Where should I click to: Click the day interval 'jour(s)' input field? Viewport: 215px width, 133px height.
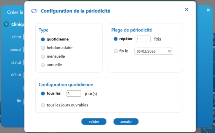click(74, 94)
